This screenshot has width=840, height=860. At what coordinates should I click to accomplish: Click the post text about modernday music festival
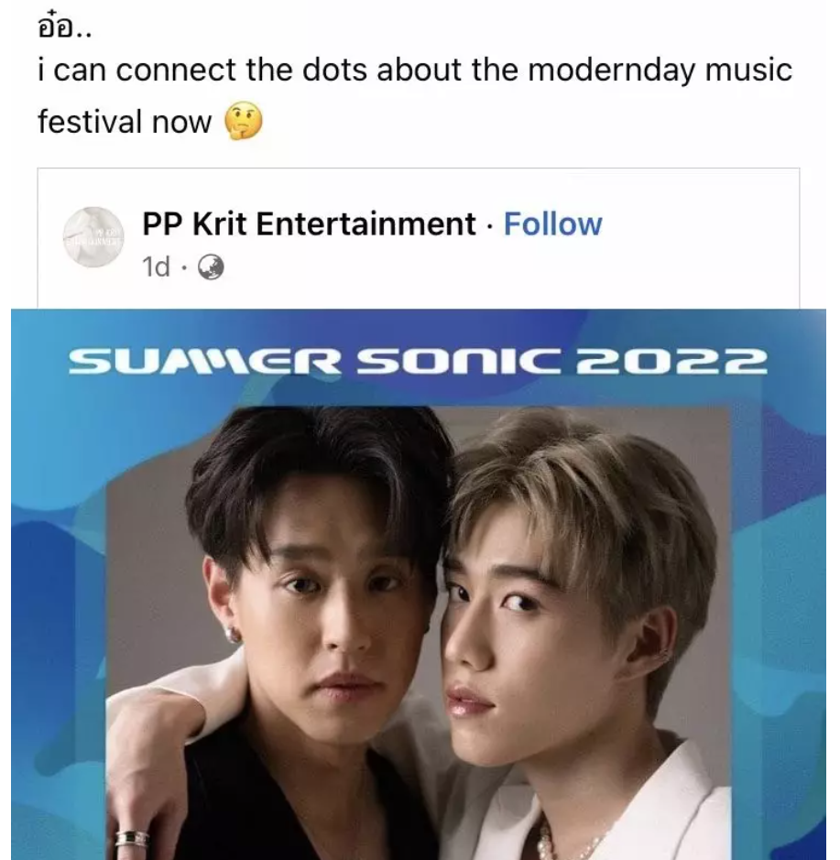tap(415, 95)
